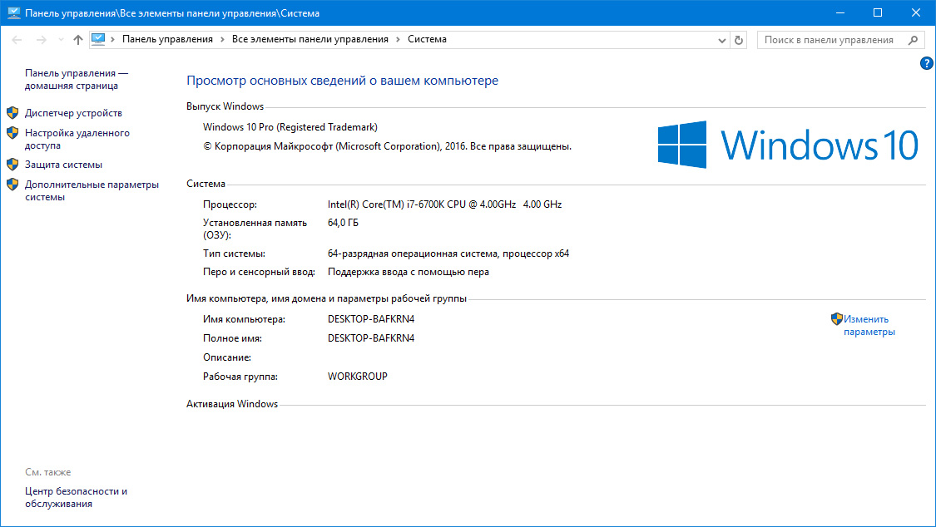Click shield icon beside Защита системы

click(12, 164)
